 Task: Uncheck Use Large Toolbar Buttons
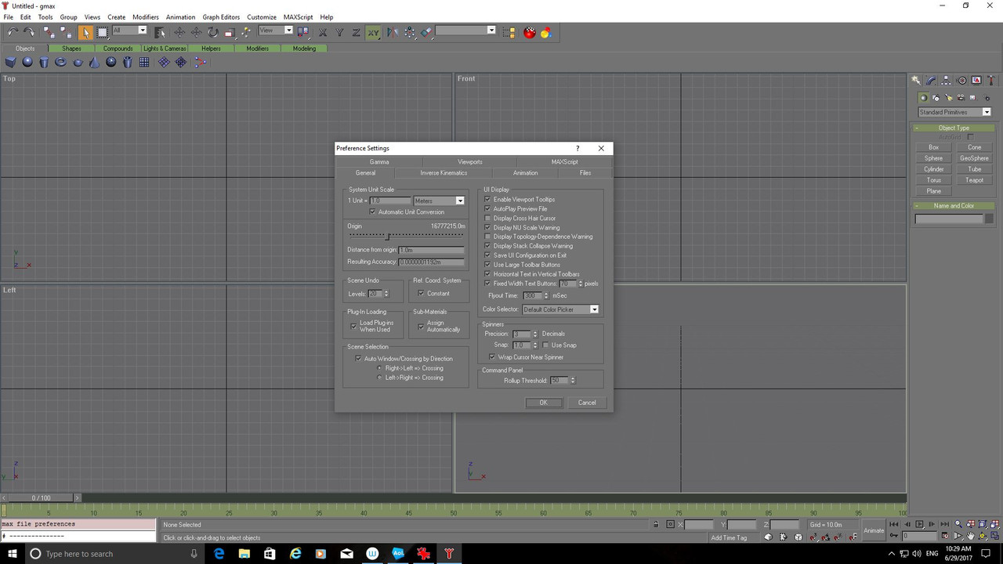[487, 265]
